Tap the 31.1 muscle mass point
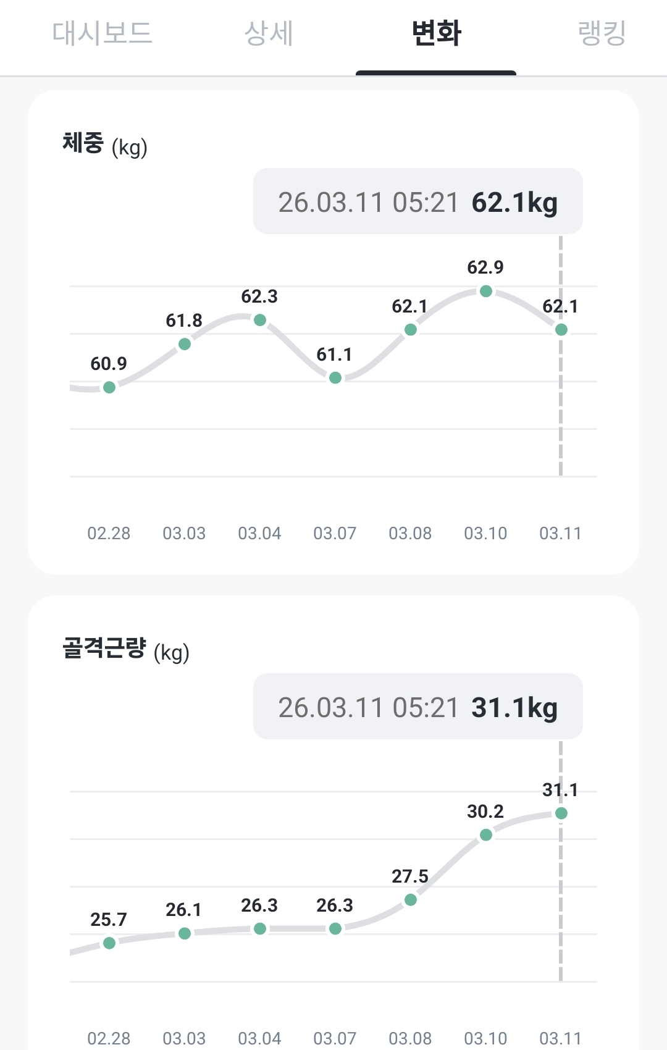 coord(561,813)
